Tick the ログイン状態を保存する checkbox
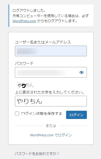This screenshot has height=159, width=101. (x=17, y=113)
